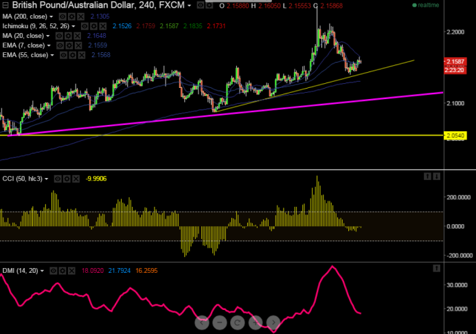
Task: Click the 30.0000 DMI axis label
Action: click(x=457, y=285)
